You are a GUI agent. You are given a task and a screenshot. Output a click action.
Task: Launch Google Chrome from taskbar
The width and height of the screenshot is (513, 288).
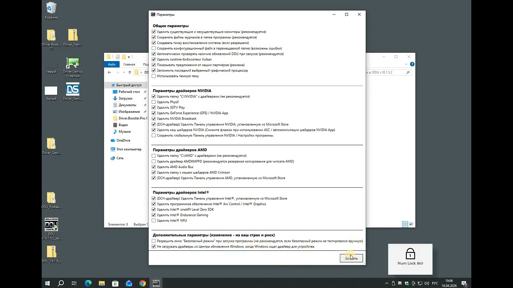pyautogui.click(x=143, y=283)
